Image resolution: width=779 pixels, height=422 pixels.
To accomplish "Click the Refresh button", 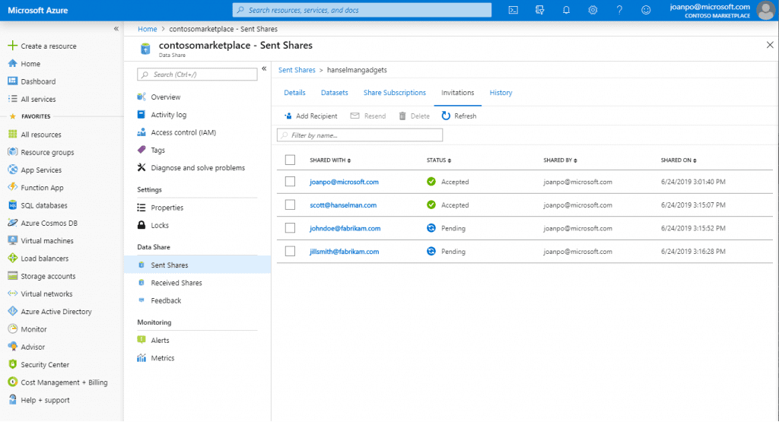I will (x=459, y=116).
